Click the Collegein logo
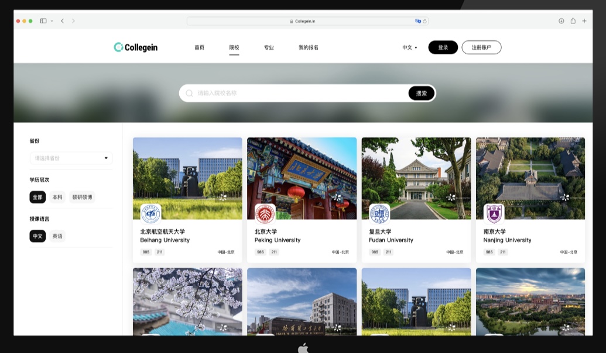The image size is (606, 353). (136, 47)
